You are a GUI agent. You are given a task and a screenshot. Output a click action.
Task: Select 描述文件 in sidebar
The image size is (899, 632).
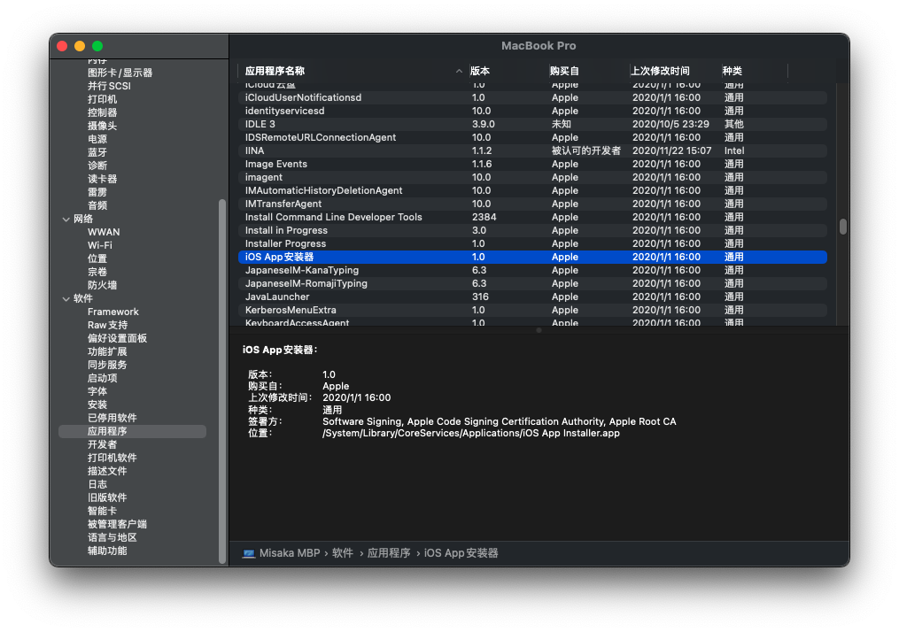point(107,471)
